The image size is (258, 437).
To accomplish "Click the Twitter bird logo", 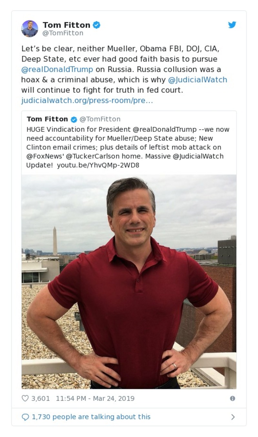I will pos(232,25).
